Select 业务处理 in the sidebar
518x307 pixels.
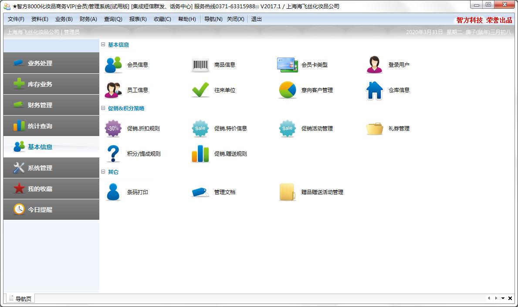[x=51, y=63]
